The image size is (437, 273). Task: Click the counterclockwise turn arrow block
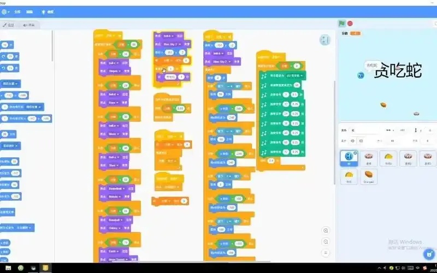pos(10,68)
